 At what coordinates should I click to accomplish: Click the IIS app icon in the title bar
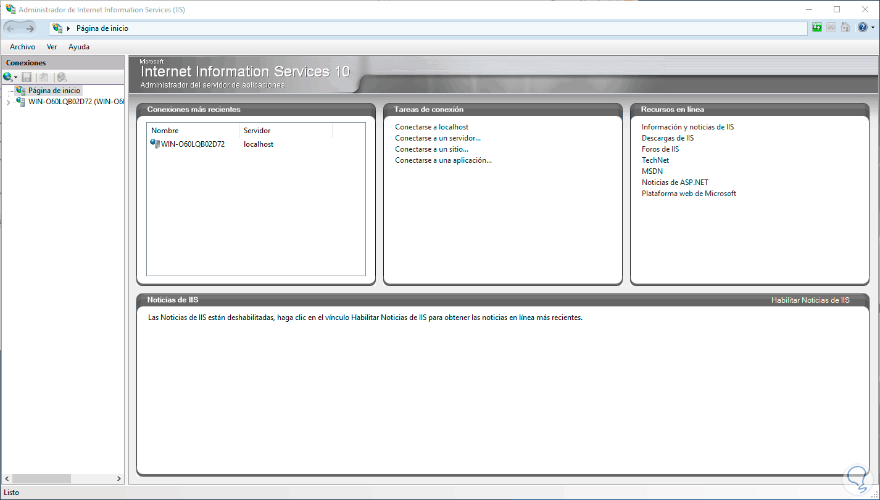point(10,10)
